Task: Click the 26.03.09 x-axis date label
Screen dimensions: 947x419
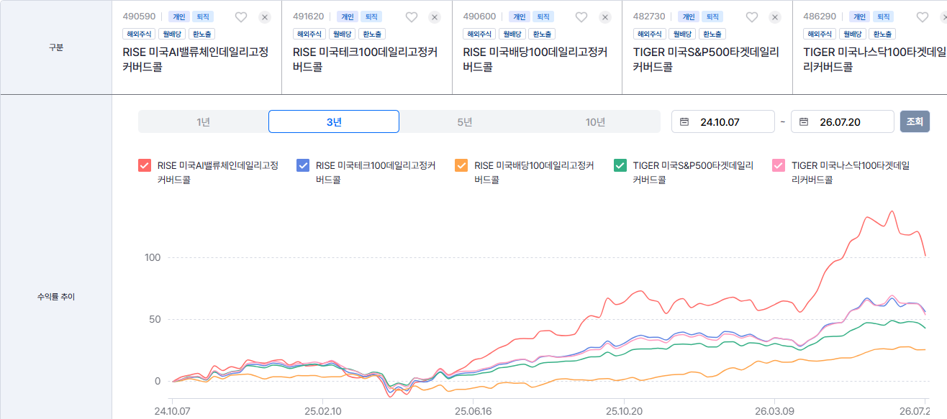Action: tap(774, 412)
